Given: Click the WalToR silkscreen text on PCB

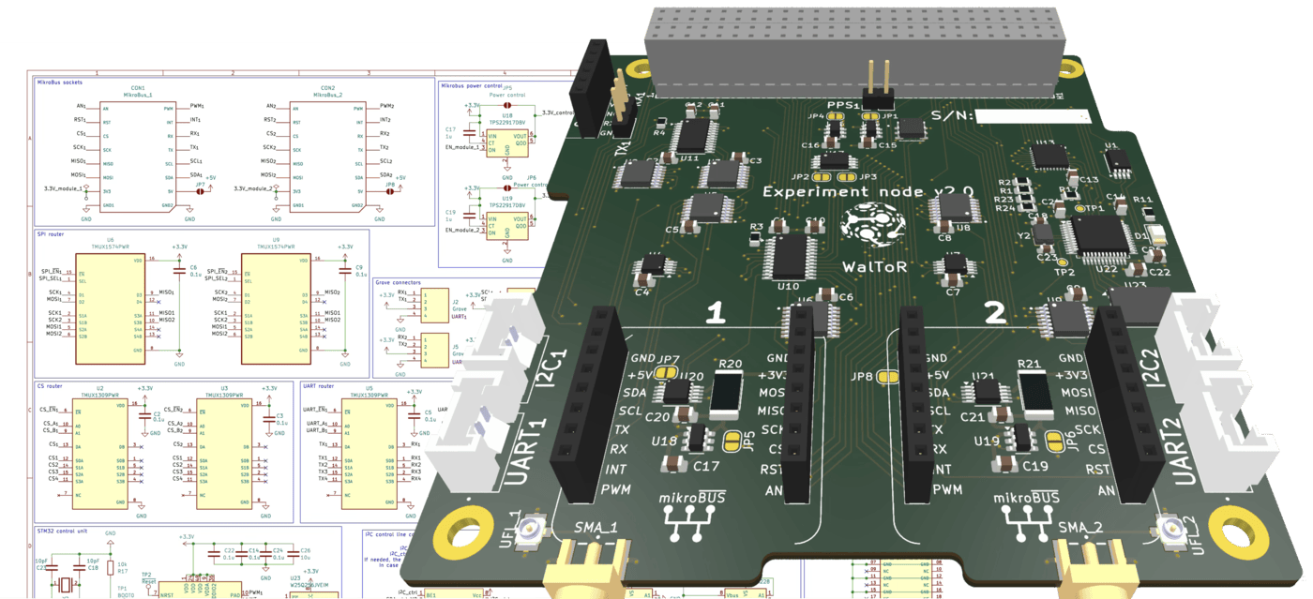Looking at the screenshot, I should (x=874, y=265).
